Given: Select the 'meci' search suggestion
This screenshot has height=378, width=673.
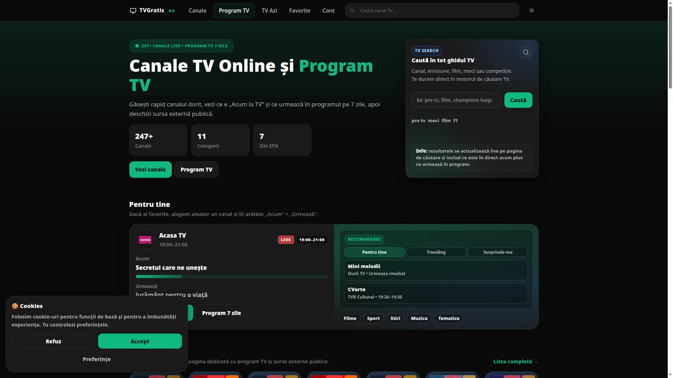Looking at the screenshot, I should pos(433,120).
